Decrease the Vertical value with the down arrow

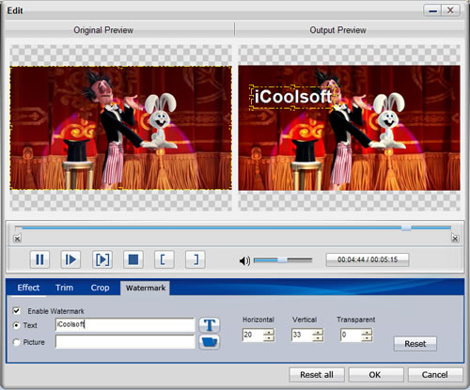point(318,338)
